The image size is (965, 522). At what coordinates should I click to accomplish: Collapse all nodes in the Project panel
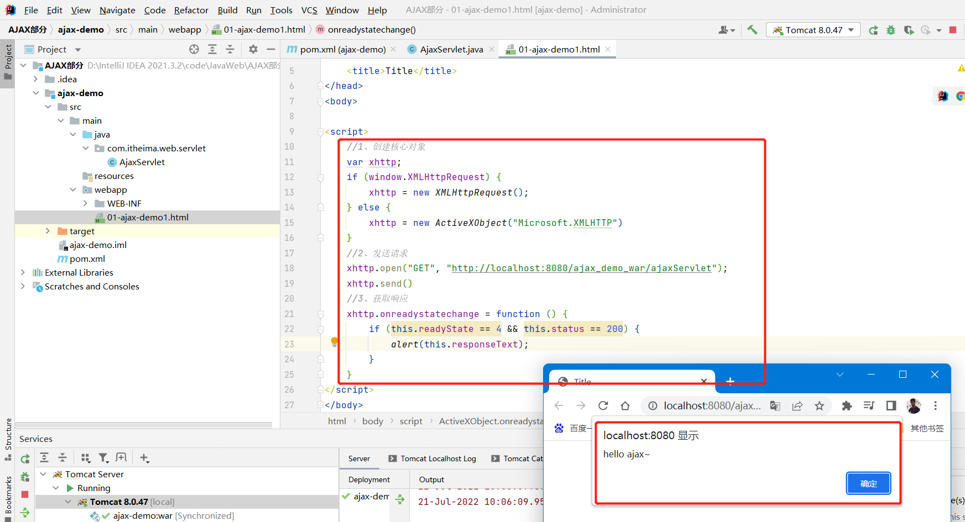tap(230, 49)
